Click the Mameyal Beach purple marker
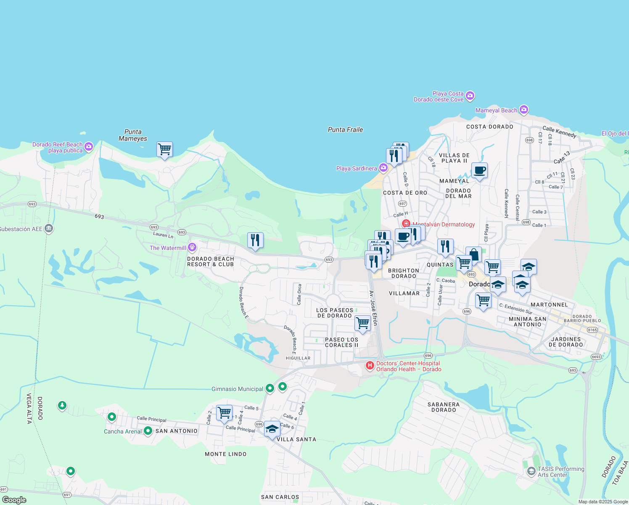This screenshot has width=629, height=505. coord(523,110)
